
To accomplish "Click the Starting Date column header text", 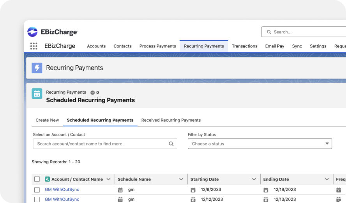I will tap(205, 179).
